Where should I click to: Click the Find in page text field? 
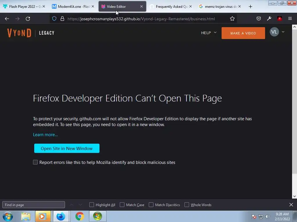(34, 205)
